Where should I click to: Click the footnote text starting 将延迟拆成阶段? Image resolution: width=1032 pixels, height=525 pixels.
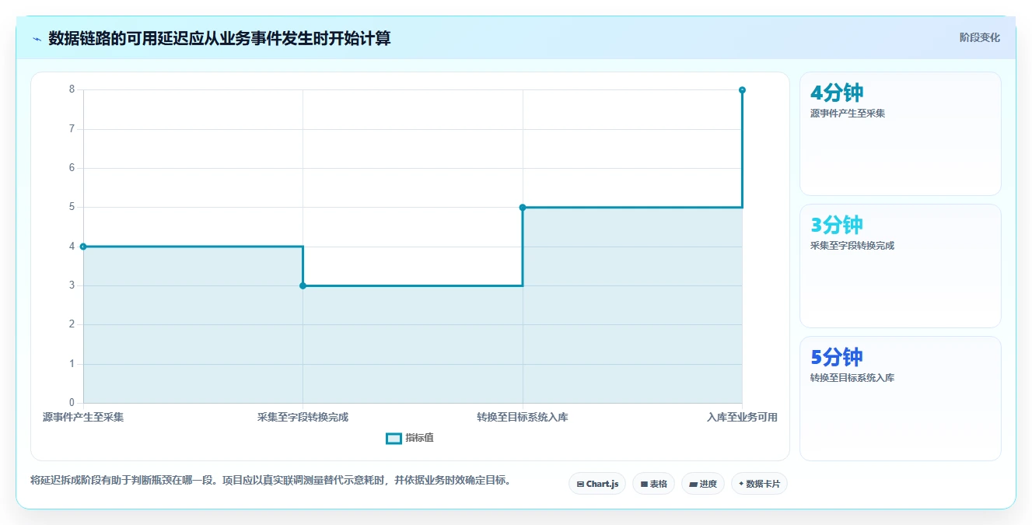(271, 480)
